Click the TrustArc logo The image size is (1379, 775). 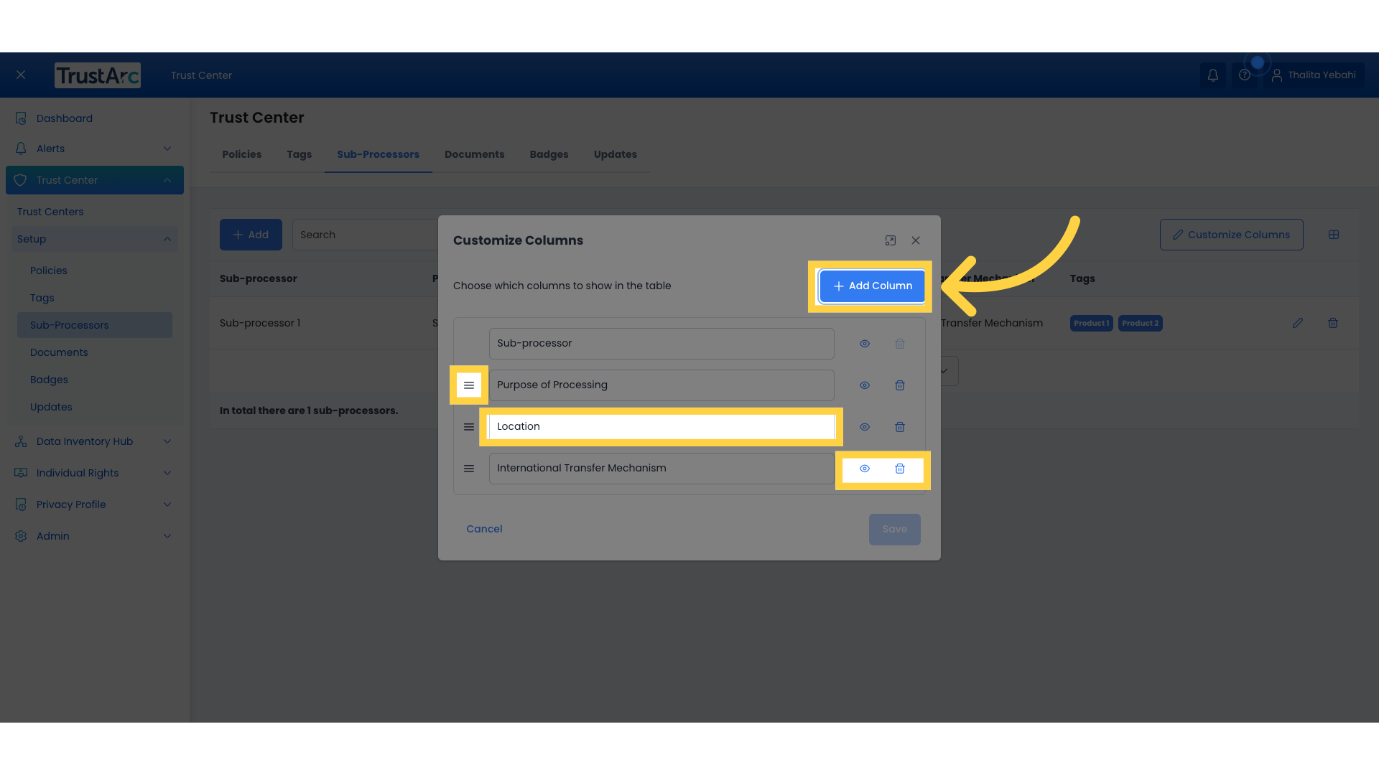[97, 75]
